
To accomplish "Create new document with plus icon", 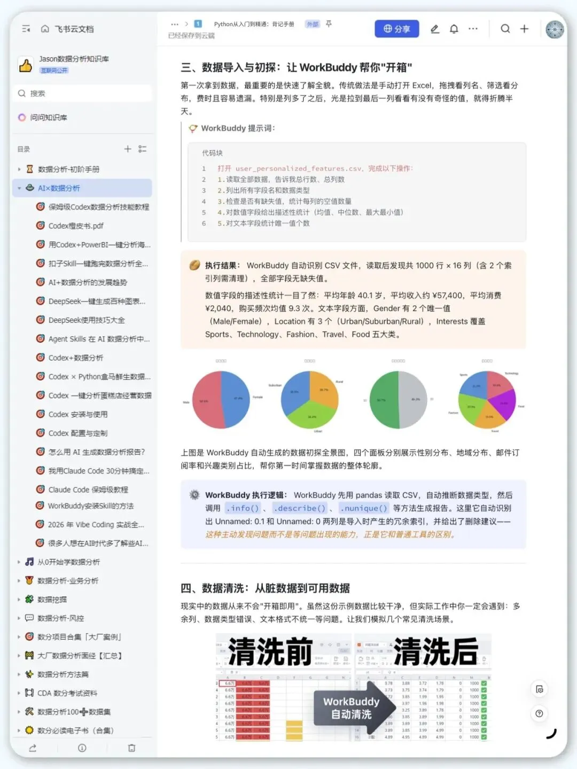I will tap(525, 29).
